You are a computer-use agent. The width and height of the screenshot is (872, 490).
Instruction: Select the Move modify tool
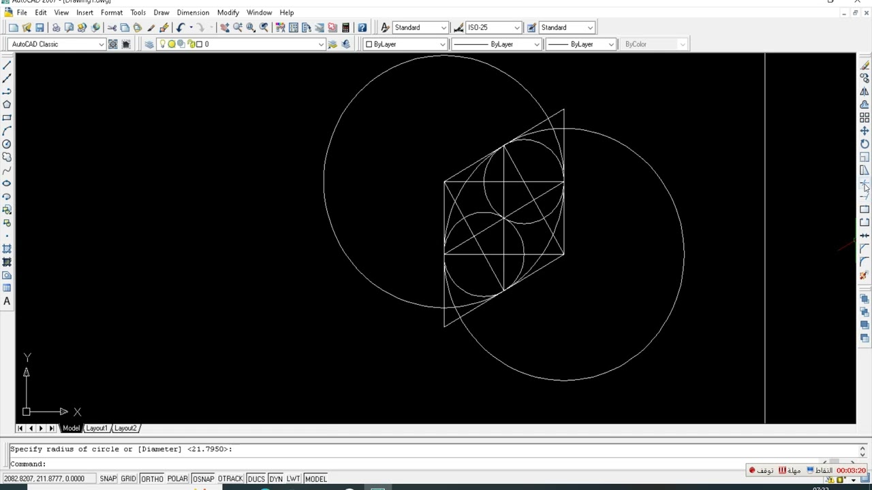pos(865,131)
